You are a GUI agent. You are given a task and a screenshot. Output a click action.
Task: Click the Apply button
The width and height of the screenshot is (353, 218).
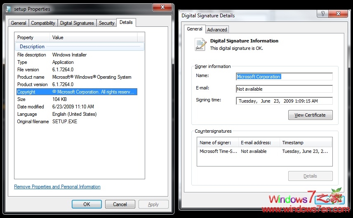click(153, 204)
